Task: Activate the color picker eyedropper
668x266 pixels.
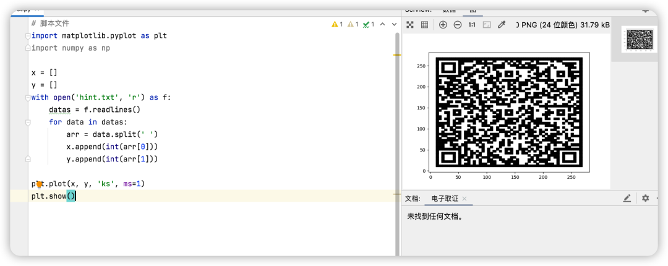Action: [502, 25]
